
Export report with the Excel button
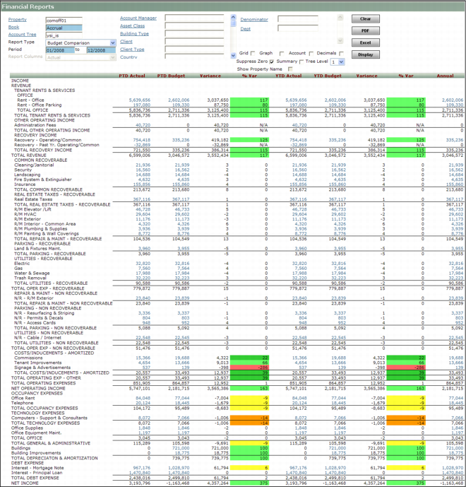pos(364,43)
